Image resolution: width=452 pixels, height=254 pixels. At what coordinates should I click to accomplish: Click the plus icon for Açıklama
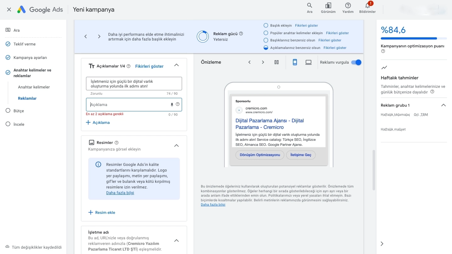tap(88, 122)
